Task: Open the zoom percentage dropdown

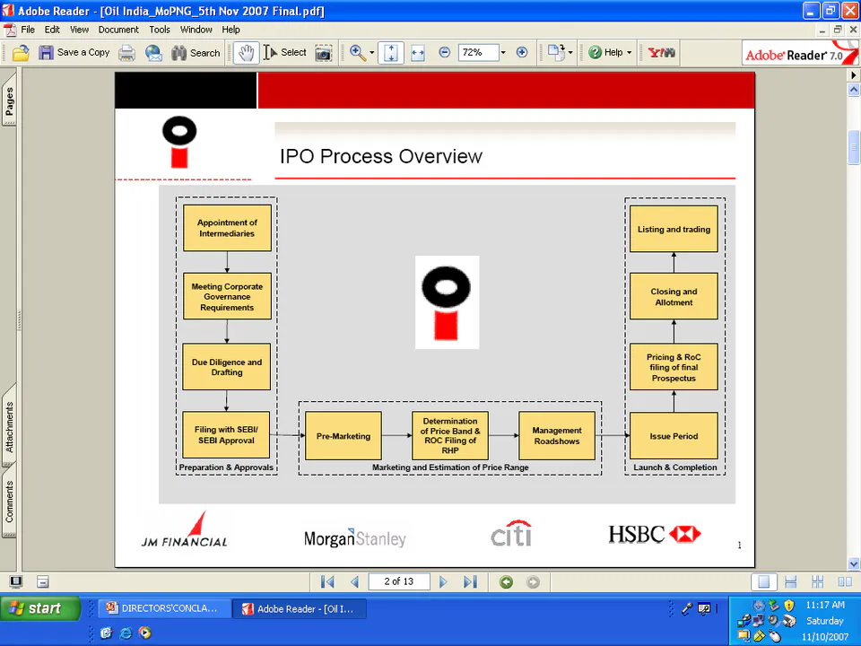Action: tap(503, 53)
